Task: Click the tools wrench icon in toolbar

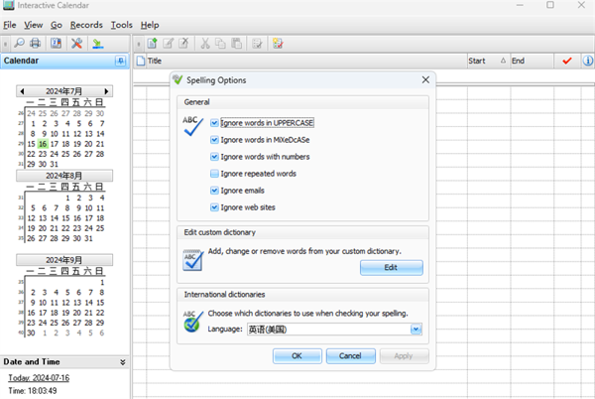Action: (76, 43)
